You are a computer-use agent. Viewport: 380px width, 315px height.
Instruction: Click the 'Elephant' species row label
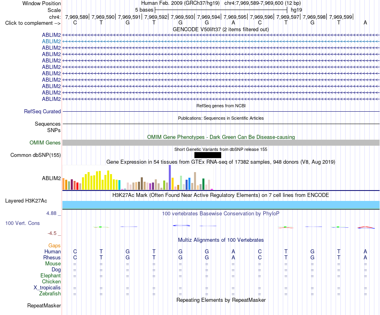50,276
